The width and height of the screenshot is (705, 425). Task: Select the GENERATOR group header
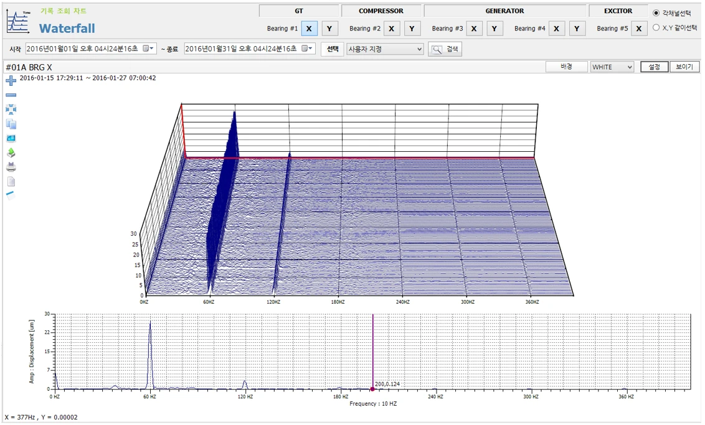tap(505, 11)
